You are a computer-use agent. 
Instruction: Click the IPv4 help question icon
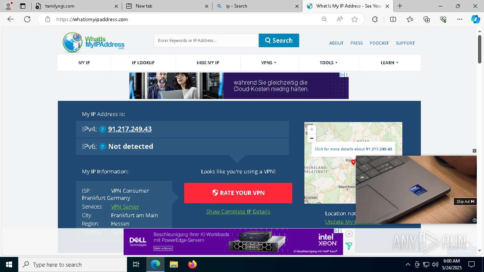(102, 129)
